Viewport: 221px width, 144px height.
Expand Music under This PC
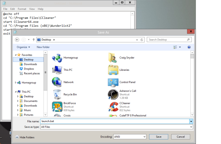click(18, 110)
